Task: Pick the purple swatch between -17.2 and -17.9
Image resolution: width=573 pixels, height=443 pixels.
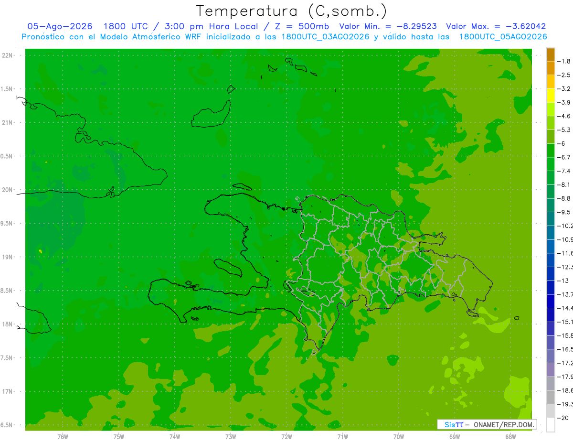Action: click(551, 370)
